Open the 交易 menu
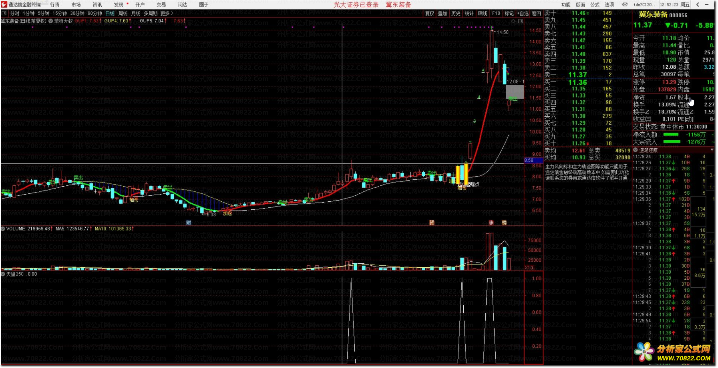718x368 pixels. [161, 5]
